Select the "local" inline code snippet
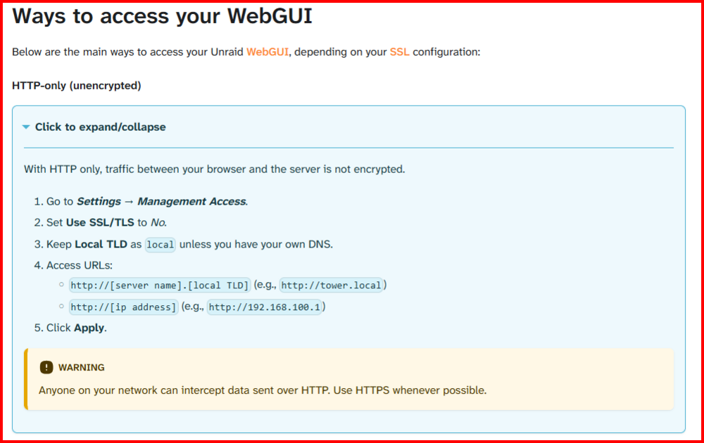 pyautogui.click(x=161, y=245)
